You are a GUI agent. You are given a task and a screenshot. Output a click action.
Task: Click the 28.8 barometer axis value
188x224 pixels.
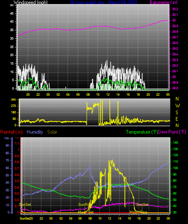coord(175,88)
